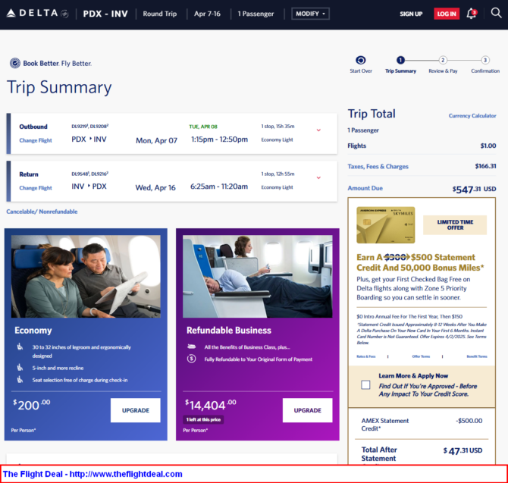This screenshot has width=508, height=483.
Task: Click the SkyMiles gold card image
Action: [385, 224]
